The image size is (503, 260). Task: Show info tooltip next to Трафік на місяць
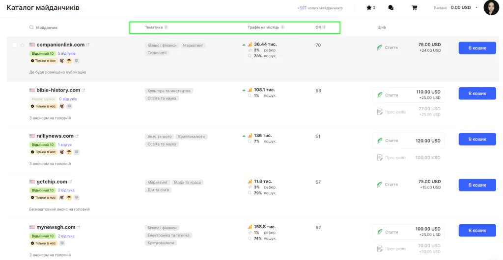pyautogui.click(x=282, y=27)
